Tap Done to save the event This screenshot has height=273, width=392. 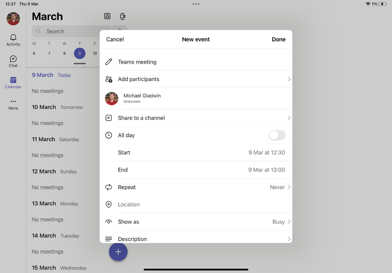tap(278, 39)
